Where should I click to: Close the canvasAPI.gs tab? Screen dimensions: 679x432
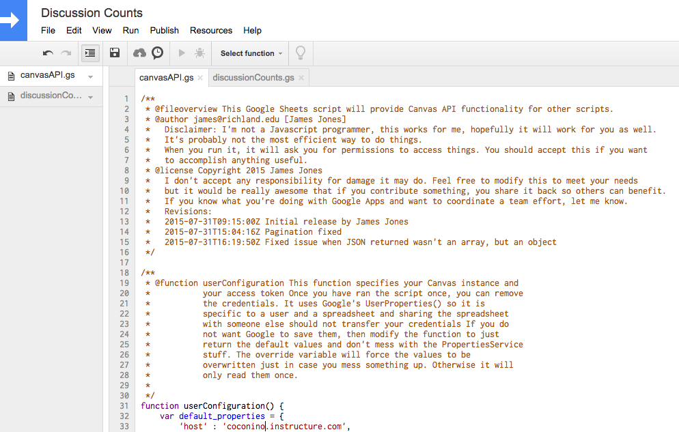(x=200, y=78)
